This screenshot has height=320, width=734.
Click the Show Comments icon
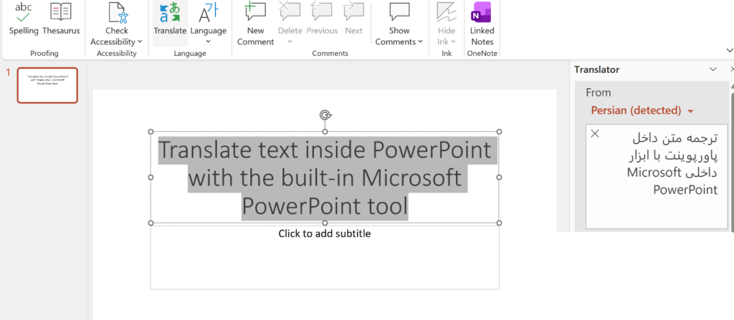[399, 12]
